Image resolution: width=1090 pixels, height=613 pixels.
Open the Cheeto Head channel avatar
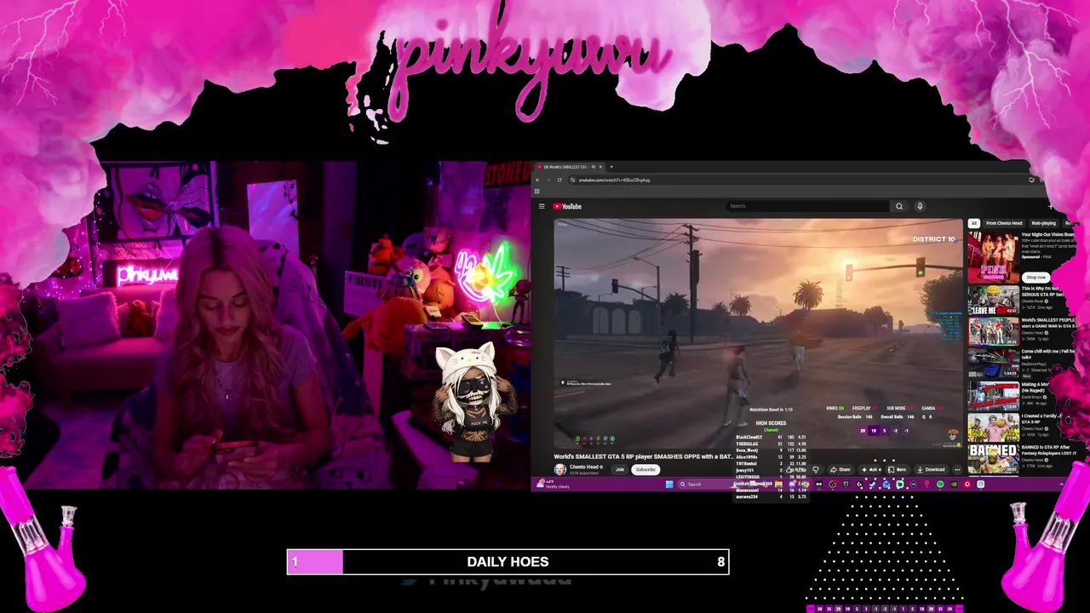[559, 469]
